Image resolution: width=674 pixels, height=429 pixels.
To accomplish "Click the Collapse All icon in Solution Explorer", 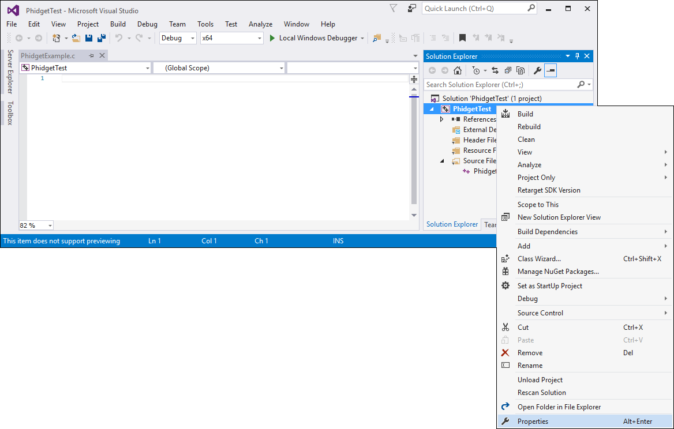I will click(508, 70).
